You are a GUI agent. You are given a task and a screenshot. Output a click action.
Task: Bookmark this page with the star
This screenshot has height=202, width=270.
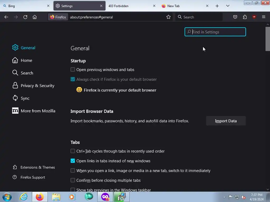[168, 17]
